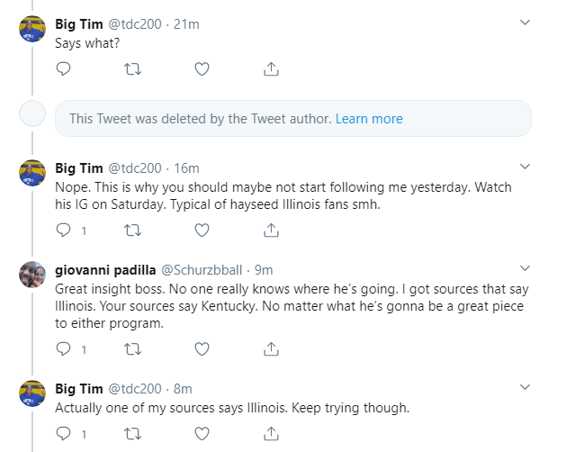Screen dimensions: 566x452
Task: Retweet the "hayseed Illinois fans" tweet
Action: (x=132, y=230)
